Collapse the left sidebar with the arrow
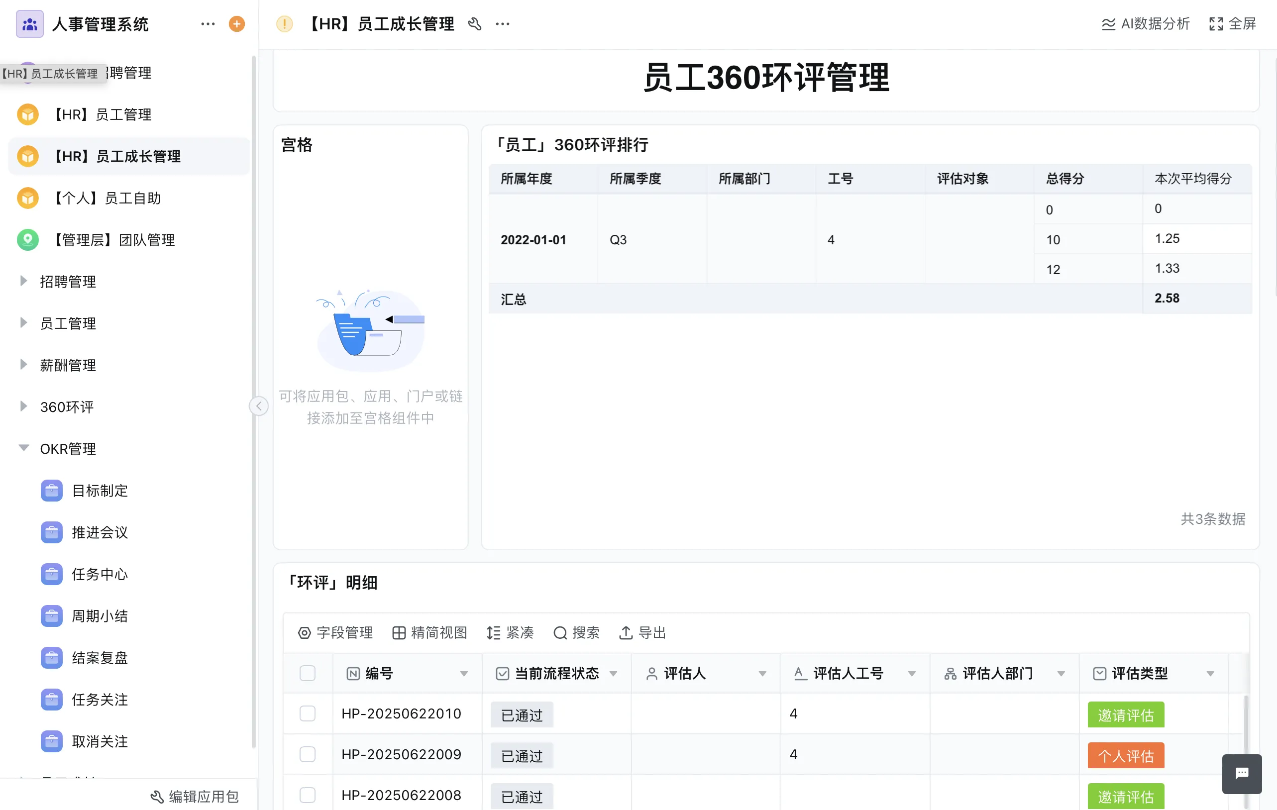This screenshot has width=1277, height=810. tap(259, 405)
